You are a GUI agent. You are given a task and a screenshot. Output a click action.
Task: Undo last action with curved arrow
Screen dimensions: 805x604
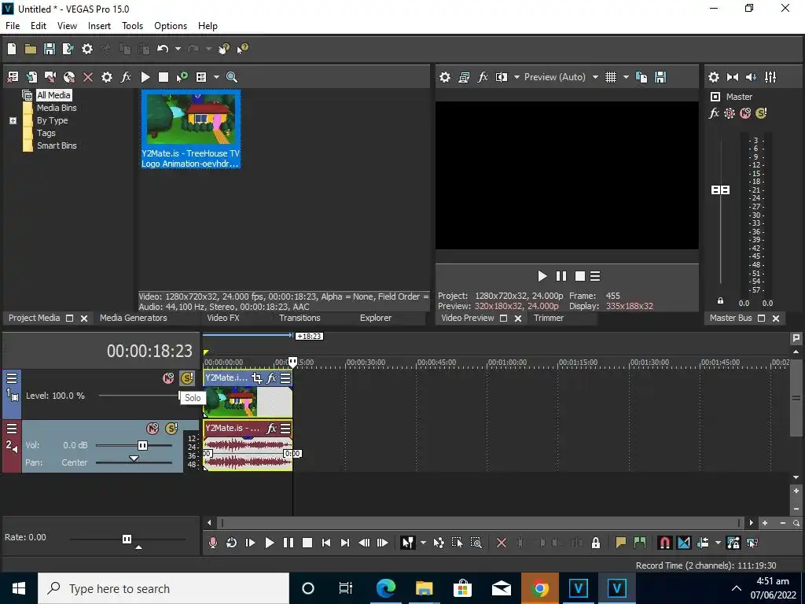click(x=163, y=49)
